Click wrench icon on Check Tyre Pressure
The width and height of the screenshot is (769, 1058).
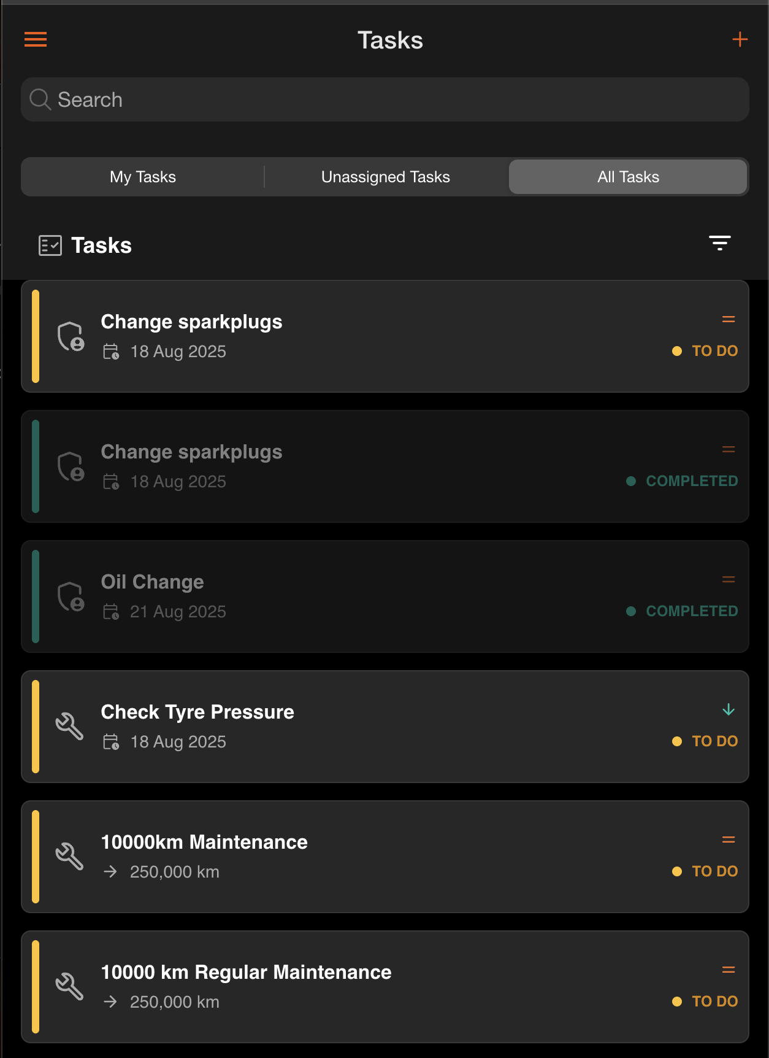(70, 727)
